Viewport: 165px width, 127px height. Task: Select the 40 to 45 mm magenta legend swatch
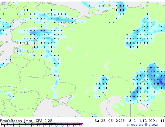pos(71,124)
